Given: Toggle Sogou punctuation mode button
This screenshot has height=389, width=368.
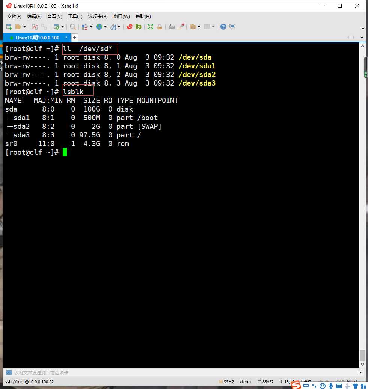Looking at the screenshot, I should tap(314, 386).
